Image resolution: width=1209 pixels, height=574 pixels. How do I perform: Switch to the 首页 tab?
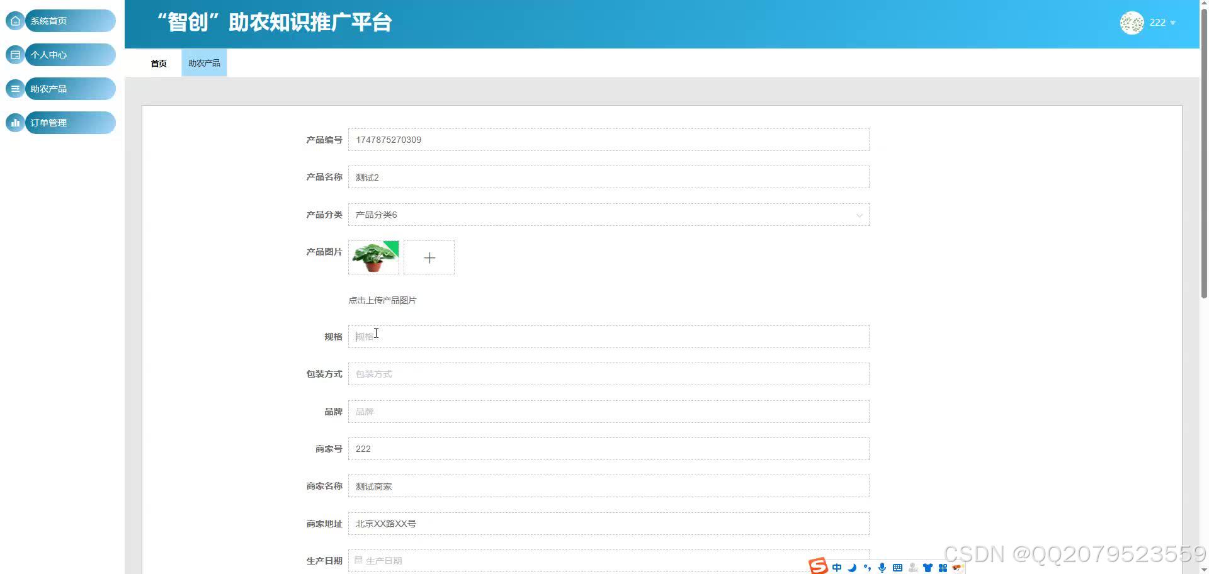coord(159,64)
